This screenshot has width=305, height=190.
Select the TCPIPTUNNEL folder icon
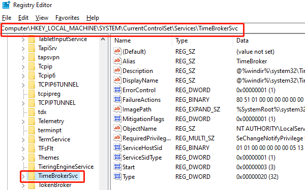tap(32, 103)
